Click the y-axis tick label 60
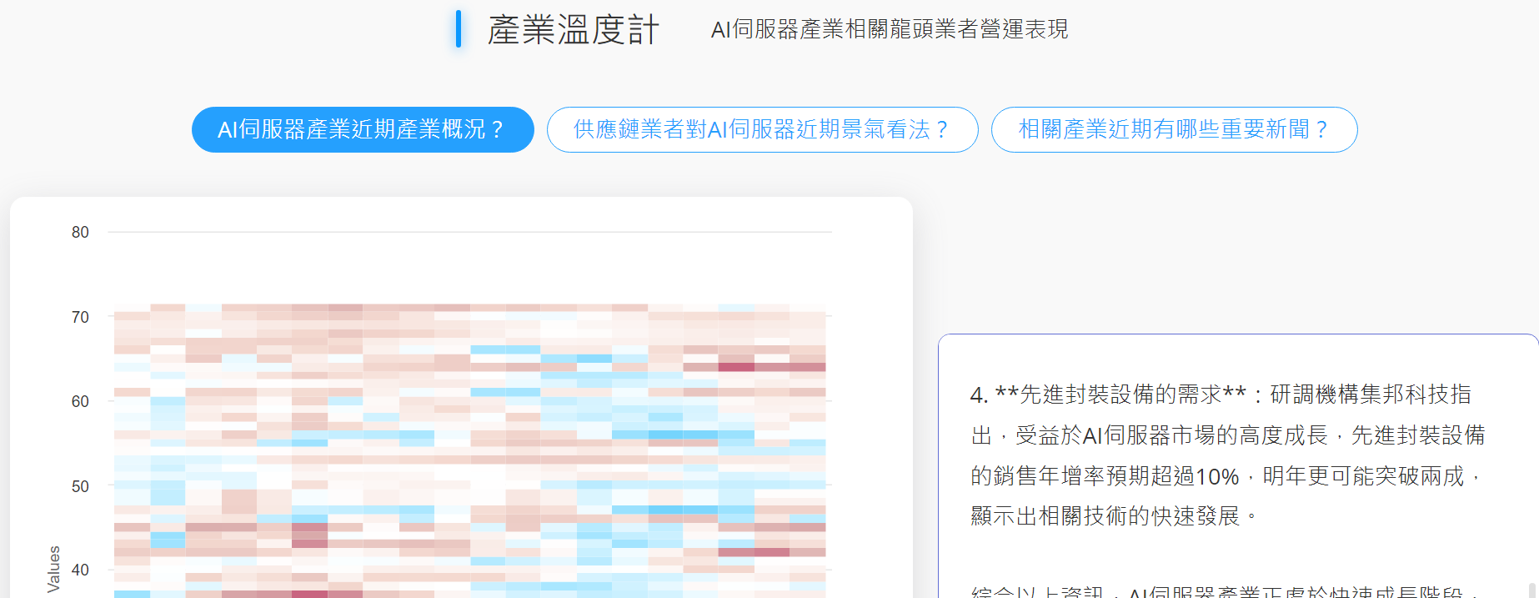The width and height of the screenshot is (1539, 598). click(80, 401)
